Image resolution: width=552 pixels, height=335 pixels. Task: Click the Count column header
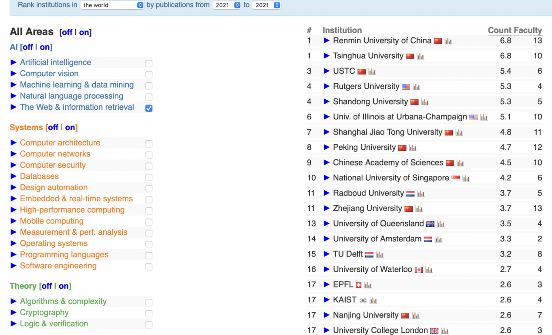pyautogui.click(x=499, y=30)
